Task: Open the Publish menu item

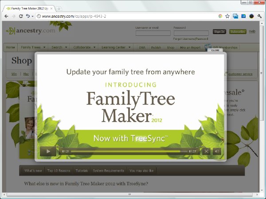Action: pos(156,48)
